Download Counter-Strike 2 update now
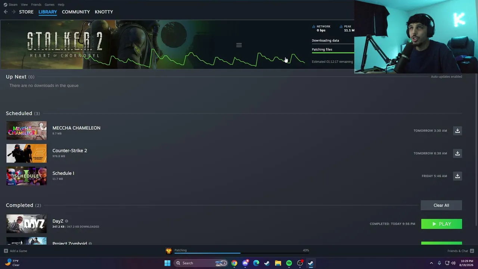This screenshot has width=478, height=269. pos(457,153)
